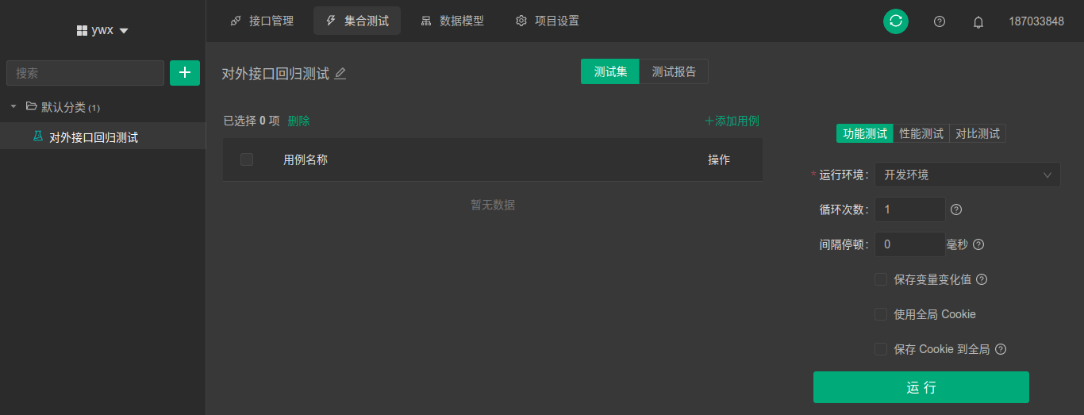The width and height of the screenshot is (1084, 415).
Task: Click help icon next to 循环次数
Action: (956, 209)
